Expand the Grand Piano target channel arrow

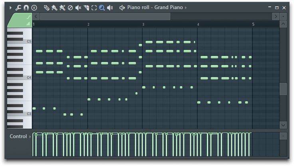click(x=185, y=8)
